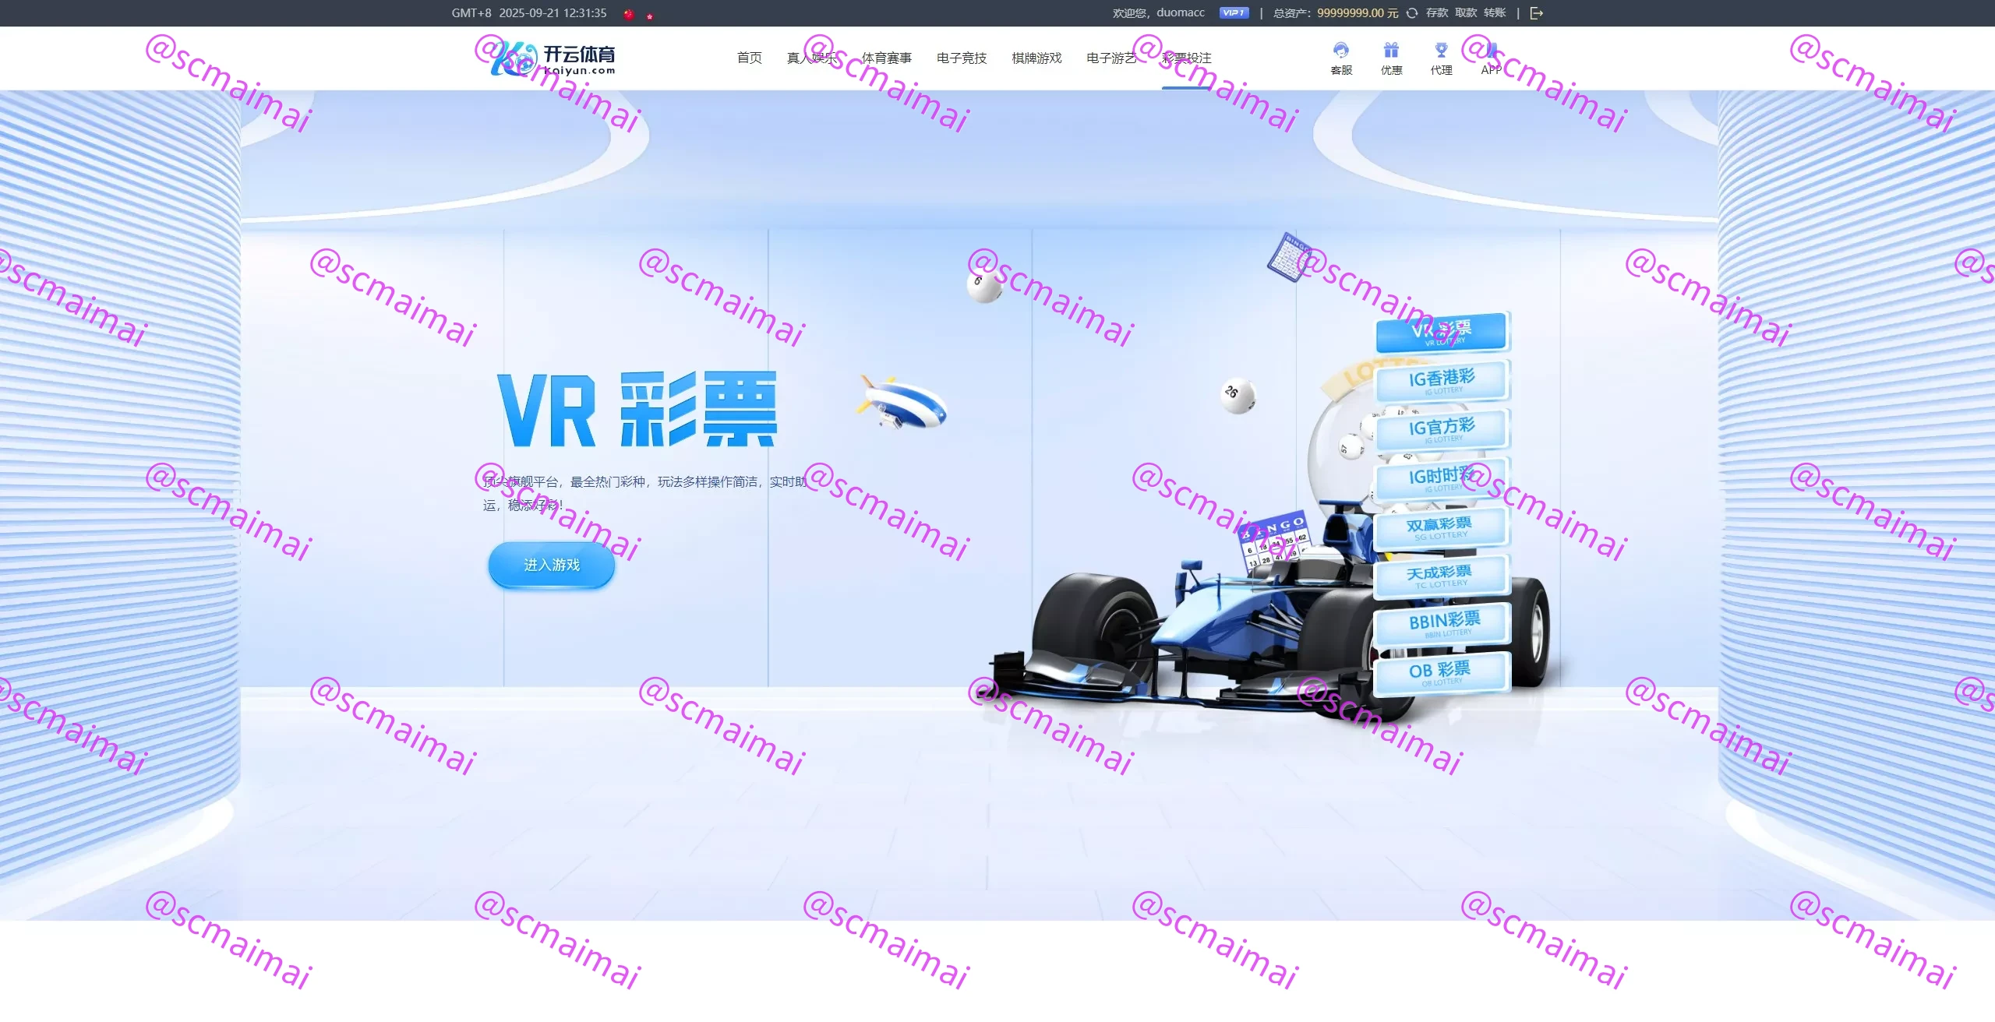Click the Kaiyun sports logo

[553, 58]
